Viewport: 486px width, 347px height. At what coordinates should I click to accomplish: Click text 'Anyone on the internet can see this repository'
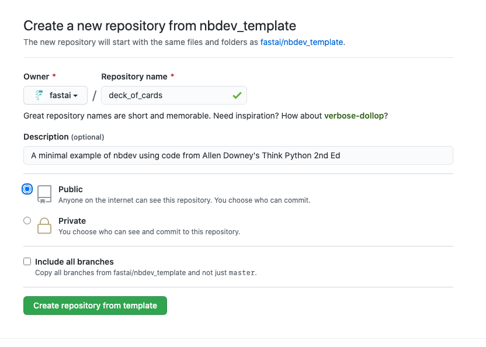pyautogui.click(x=135, y=200)
